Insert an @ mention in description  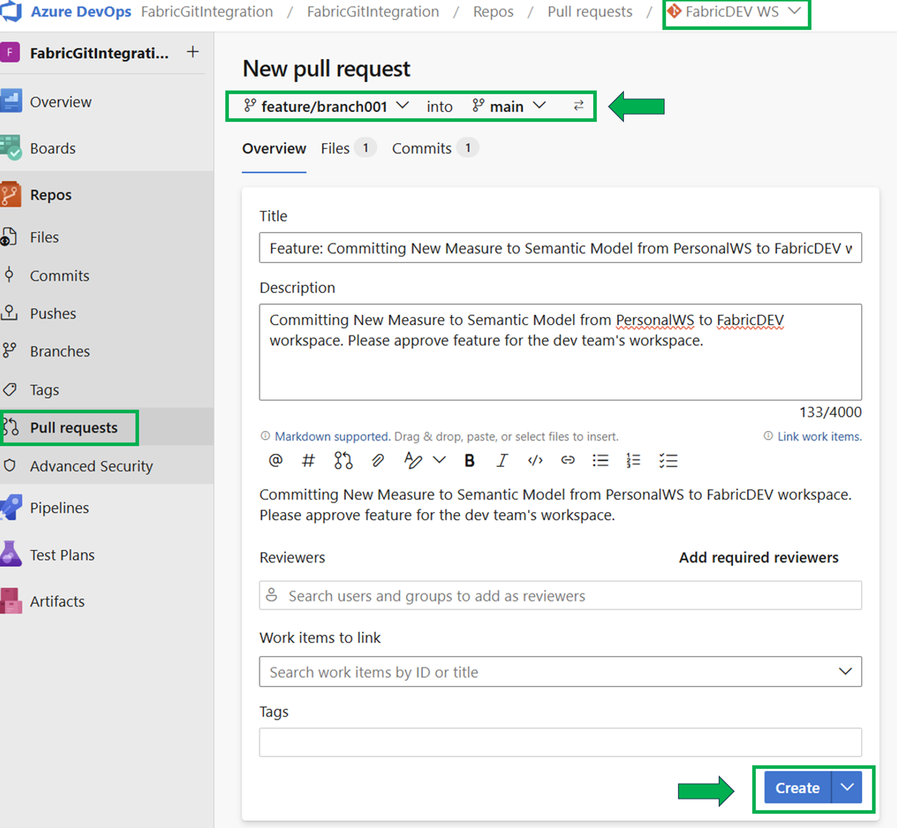pyautogui.click(x=276, y=461)
